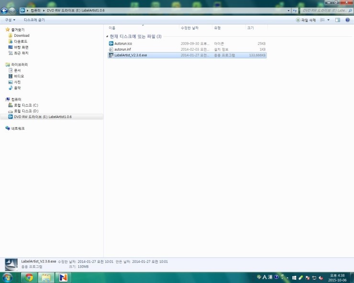Select the Download folder under favorites
This screenshot has width=354, height=283.
pyautogui.click(x=22, y=35)
